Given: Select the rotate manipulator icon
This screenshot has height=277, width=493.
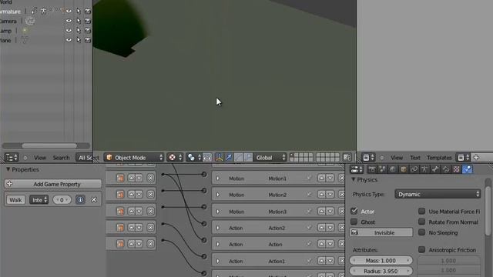Looking at the screenshot, I should tap(239, 157).
